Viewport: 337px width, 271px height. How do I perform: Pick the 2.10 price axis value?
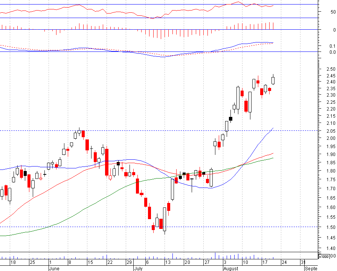coord(331,123)
